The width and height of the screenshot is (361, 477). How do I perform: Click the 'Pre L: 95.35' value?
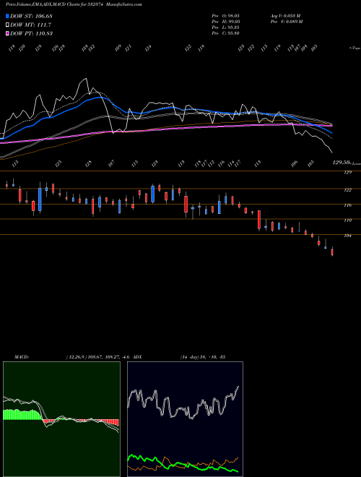pos(225,27)
